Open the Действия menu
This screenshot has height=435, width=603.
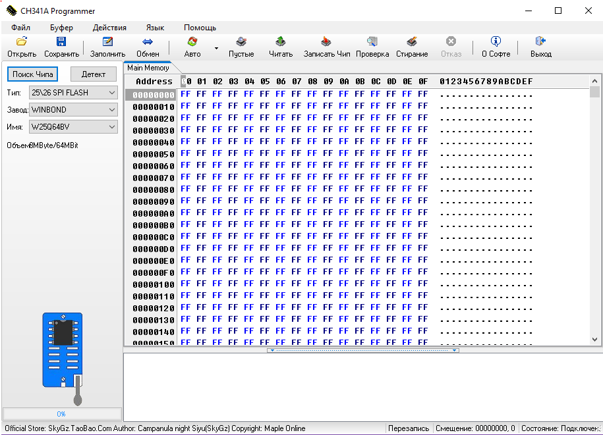[109, 28]
